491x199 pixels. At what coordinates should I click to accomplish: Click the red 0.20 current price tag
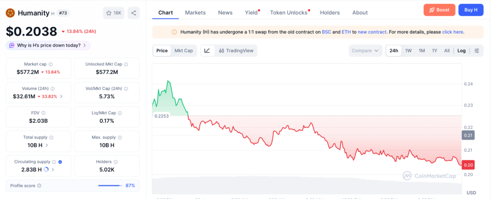[468, 165]
